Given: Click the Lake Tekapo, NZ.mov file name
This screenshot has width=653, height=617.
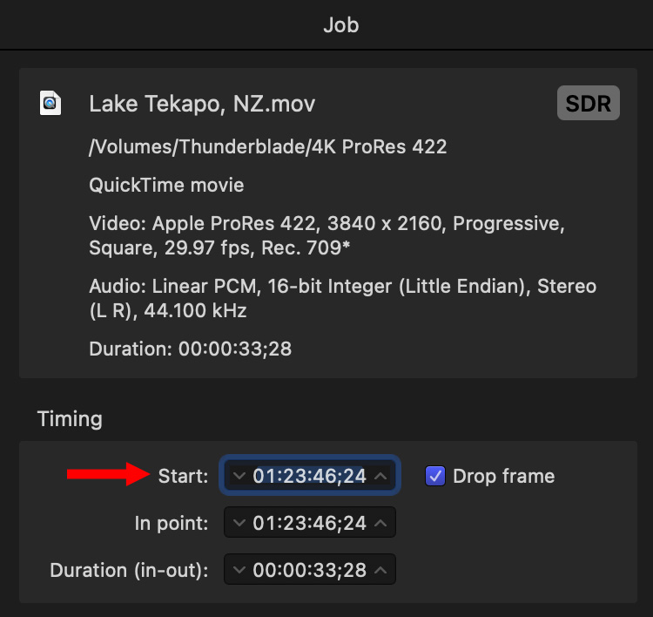Looking at the screenshot, I should tap(202, 105).
